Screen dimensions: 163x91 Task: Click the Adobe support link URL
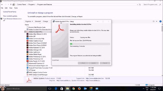coord(93,78)
